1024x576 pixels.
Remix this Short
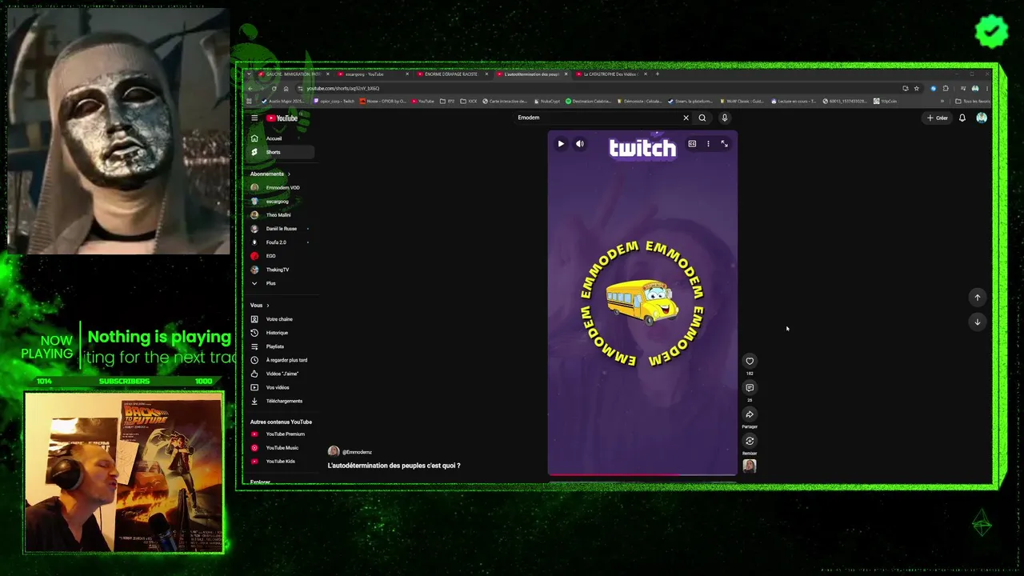pos(750,441)
